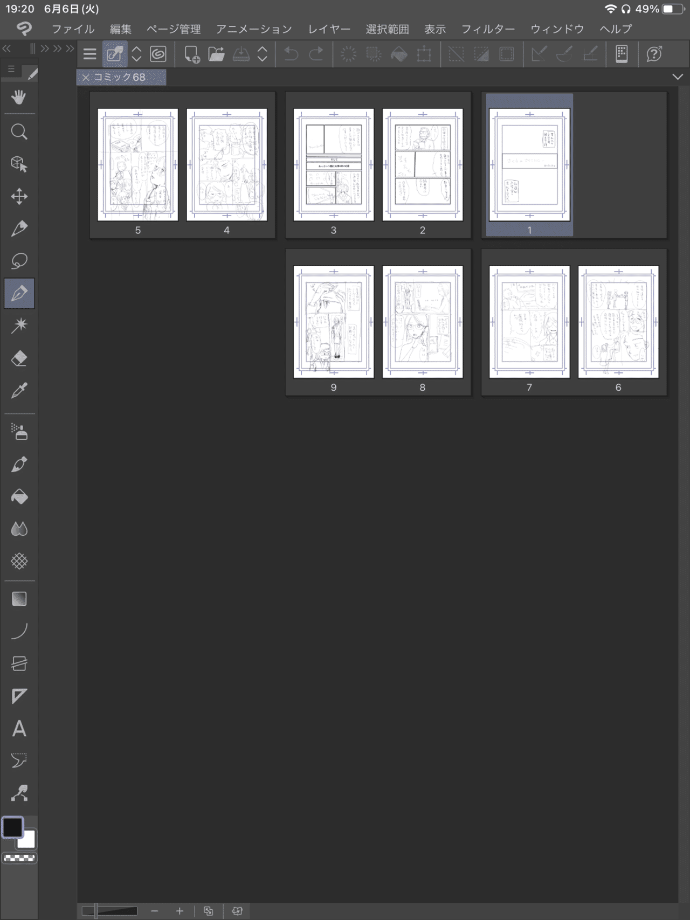Select the Move layer tool
The width and height of the screenshot is (690, 920).
click(19, 196)
